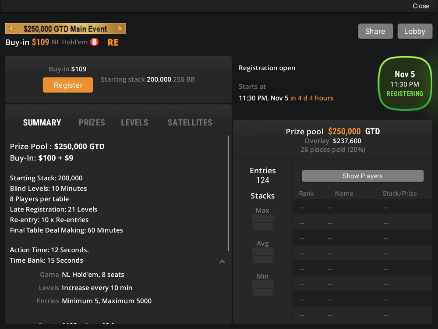
Task: Click the right star on Main Event banner
Action: (119, 29)
